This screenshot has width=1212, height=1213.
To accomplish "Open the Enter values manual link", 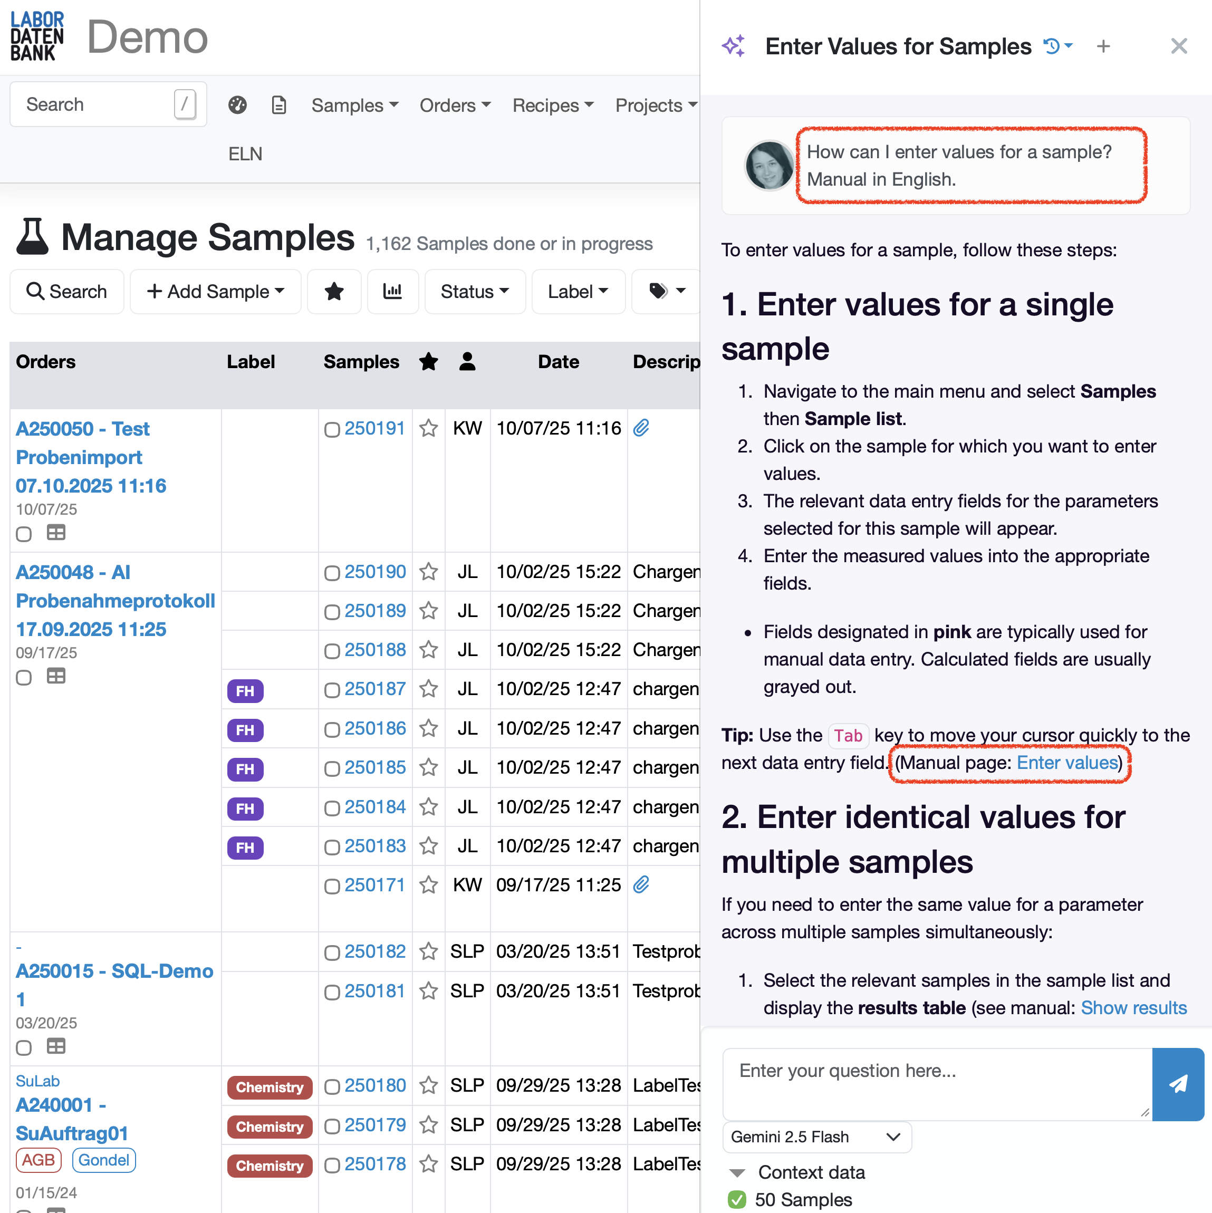I will click(1067, 762).
